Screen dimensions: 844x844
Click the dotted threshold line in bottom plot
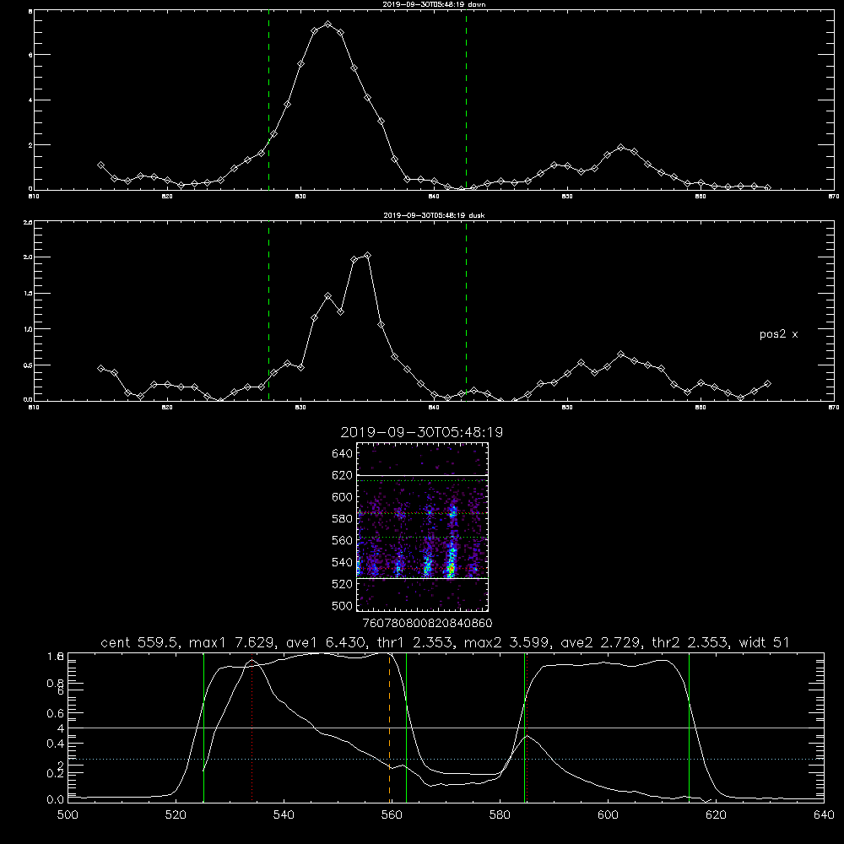pyautogui.click(x=446, y=759)
